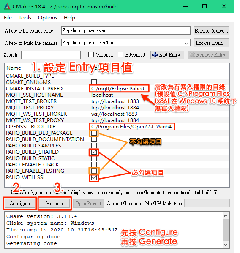Click the output log scroll-up arrow
The image size is (240, 253).
point(226,215)
